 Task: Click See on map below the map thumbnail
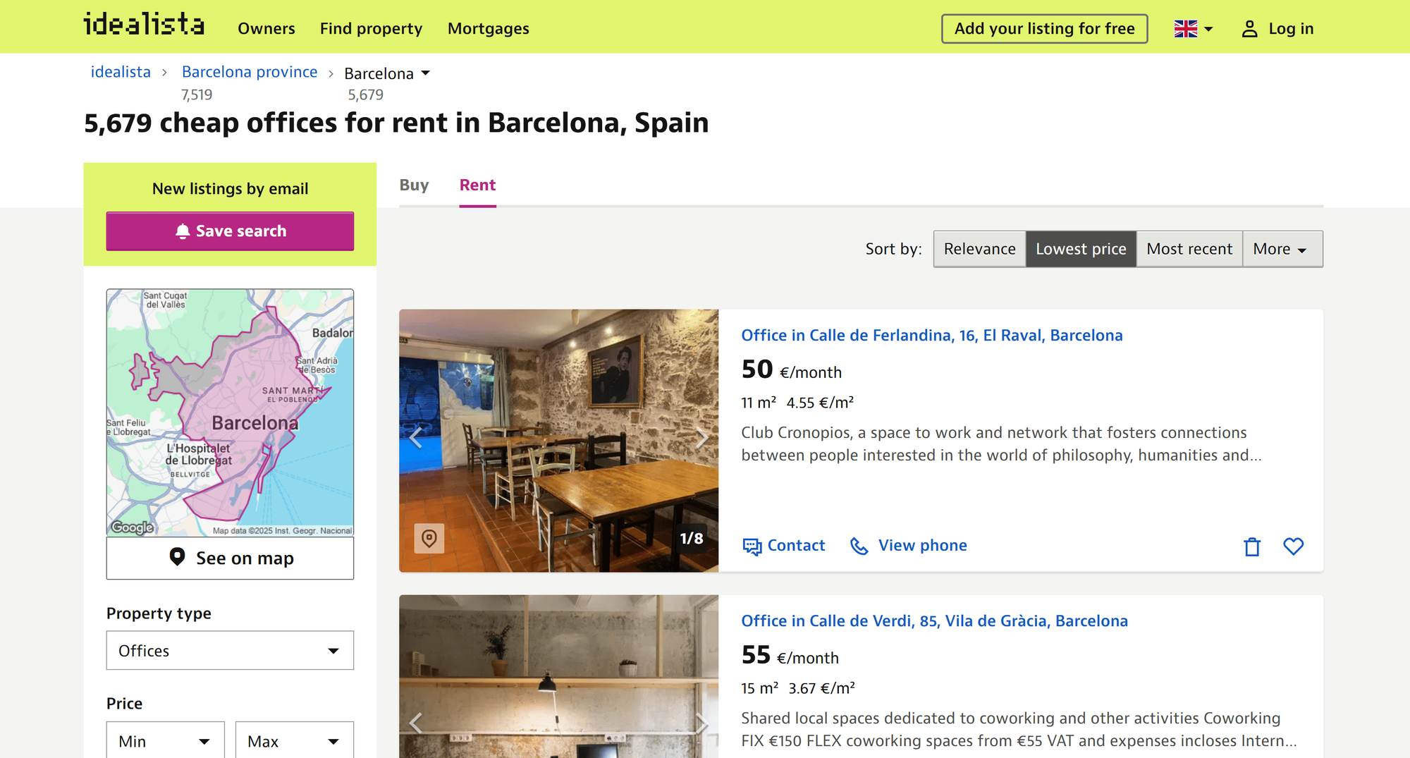coord(230,558)
